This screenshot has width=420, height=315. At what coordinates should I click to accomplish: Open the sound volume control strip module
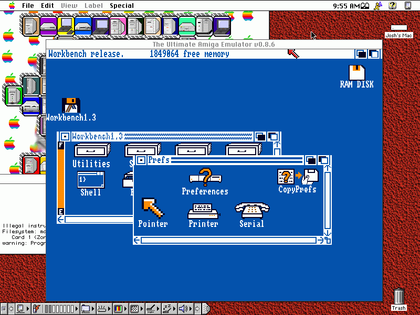185,309
